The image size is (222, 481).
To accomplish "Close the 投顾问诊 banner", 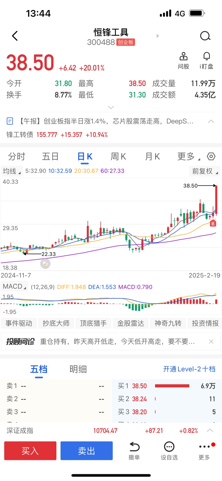I will pos(211,342).
